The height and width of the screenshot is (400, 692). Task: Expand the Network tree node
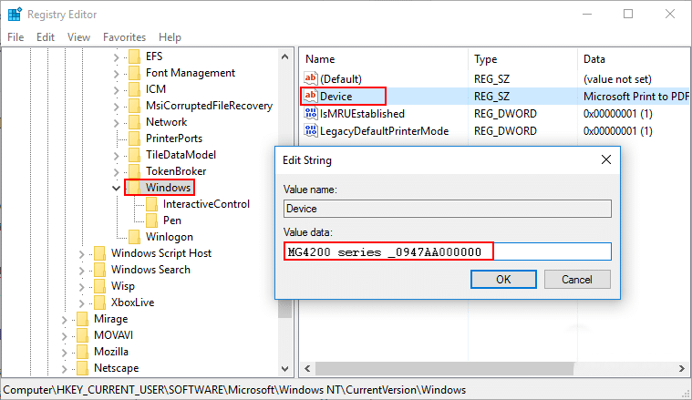116,123
